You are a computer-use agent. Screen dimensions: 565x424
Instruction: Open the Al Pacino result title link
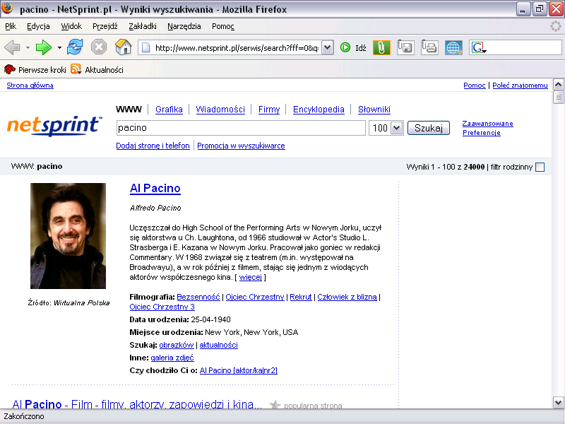[x=155, y=188]
